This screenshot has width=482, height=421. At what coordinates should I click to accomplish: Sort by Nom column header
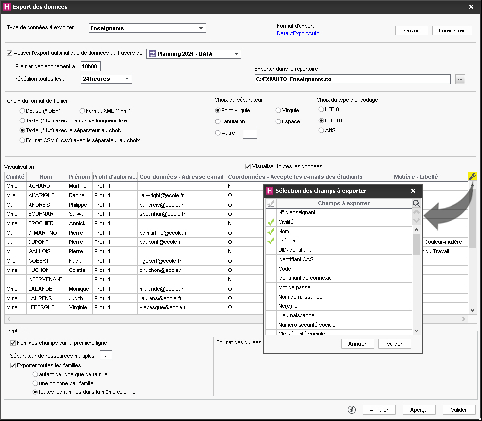46,177
